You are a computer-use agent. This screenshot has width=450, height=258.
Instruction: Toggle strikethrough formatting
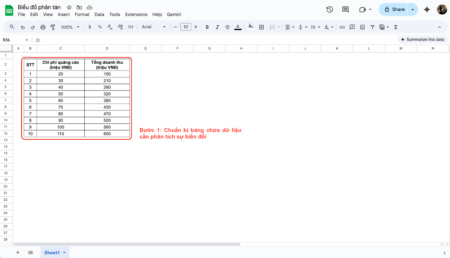(x=228, y=27)
